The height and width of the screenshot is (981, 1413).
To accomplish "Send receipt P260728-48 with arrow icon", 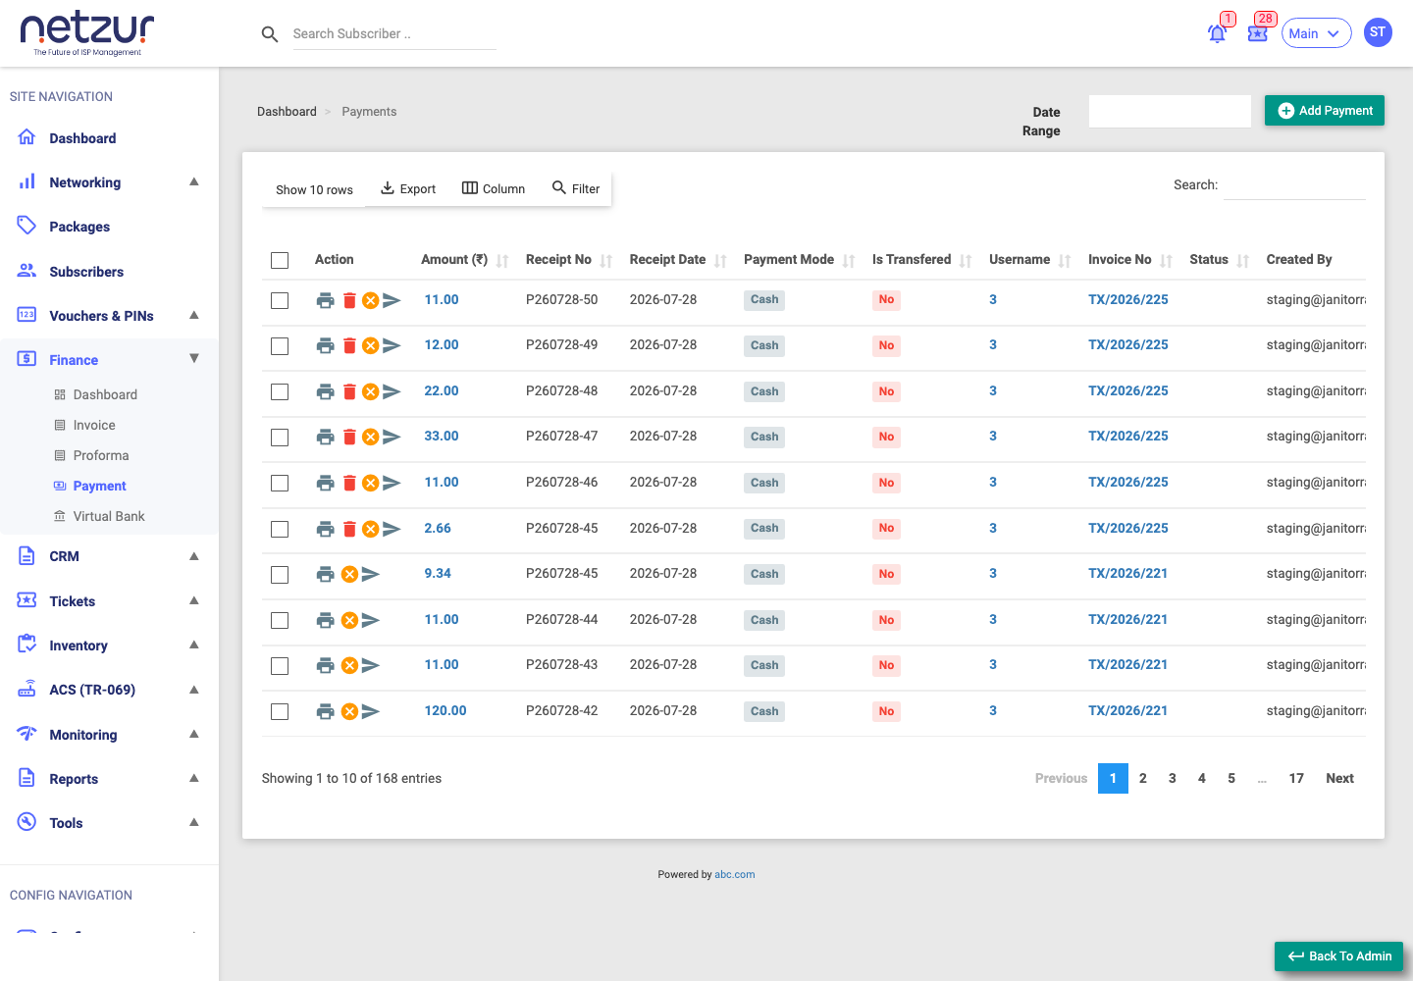I will [392, 391].
